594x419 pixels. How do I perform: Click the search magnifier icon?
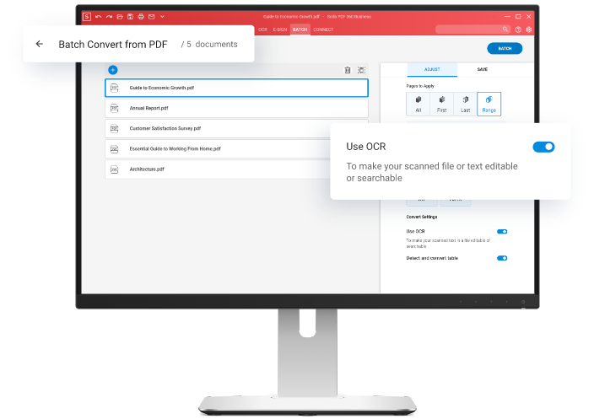click(x=505, y=30)
